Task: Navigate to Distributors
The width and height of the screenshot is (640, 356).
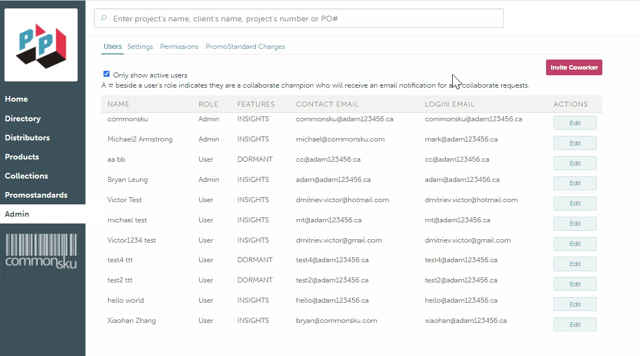Action: pos(27,138)
